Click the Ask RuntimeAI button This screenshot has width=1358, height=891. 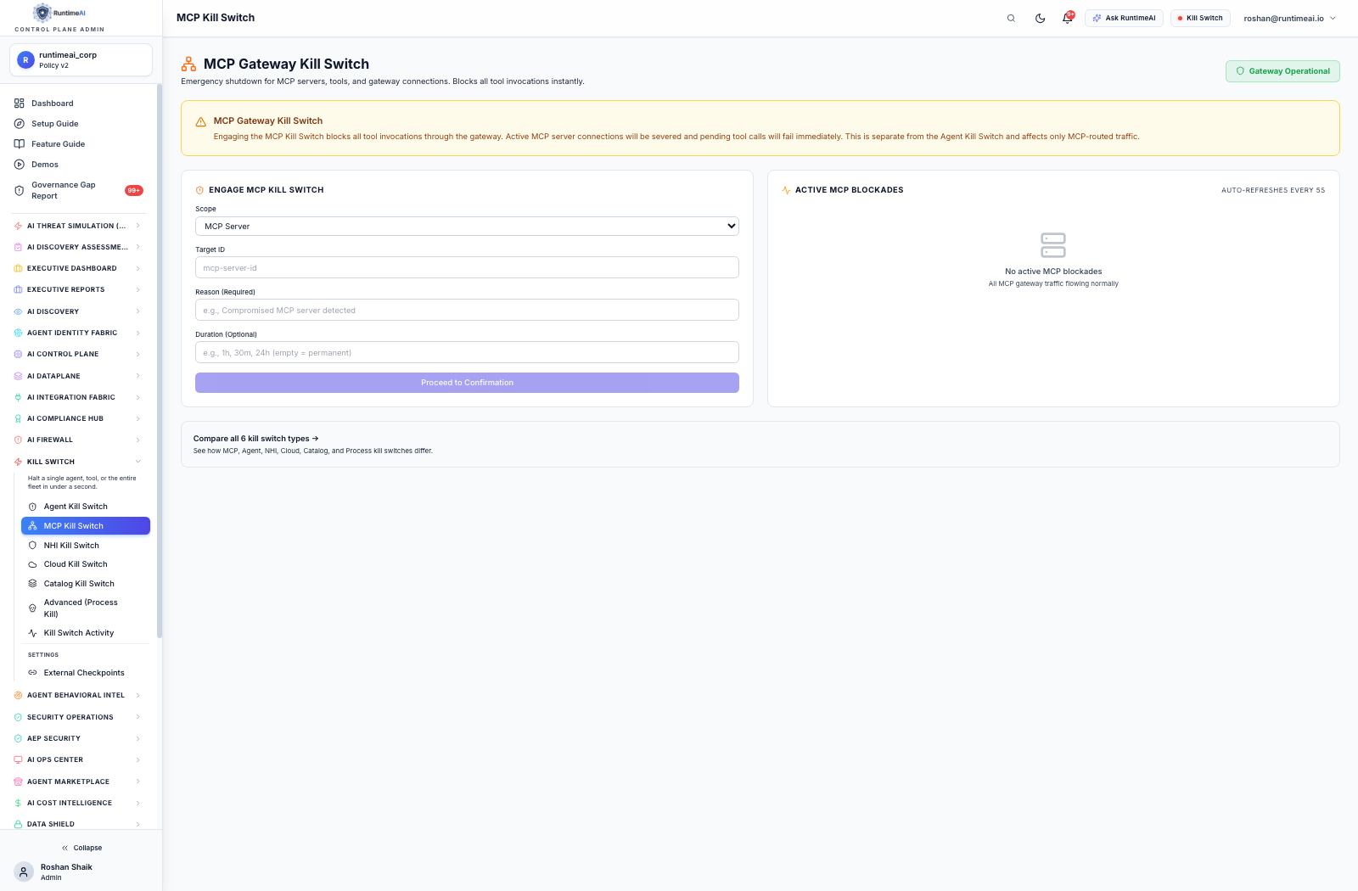[x=1124, y=18]
